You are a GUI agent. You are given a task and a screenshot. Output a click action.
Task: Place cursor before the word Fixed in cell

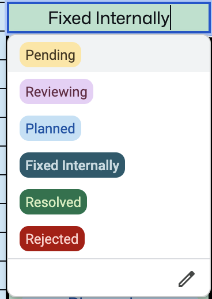tap(48, 18)
